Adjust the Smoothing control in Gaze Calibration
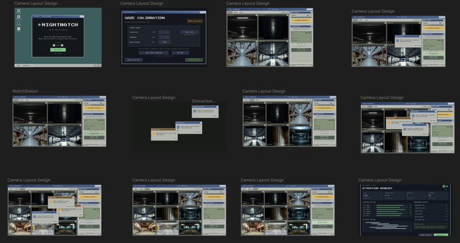The height and width of the screenshot is (243, 460). click(164, 37)
